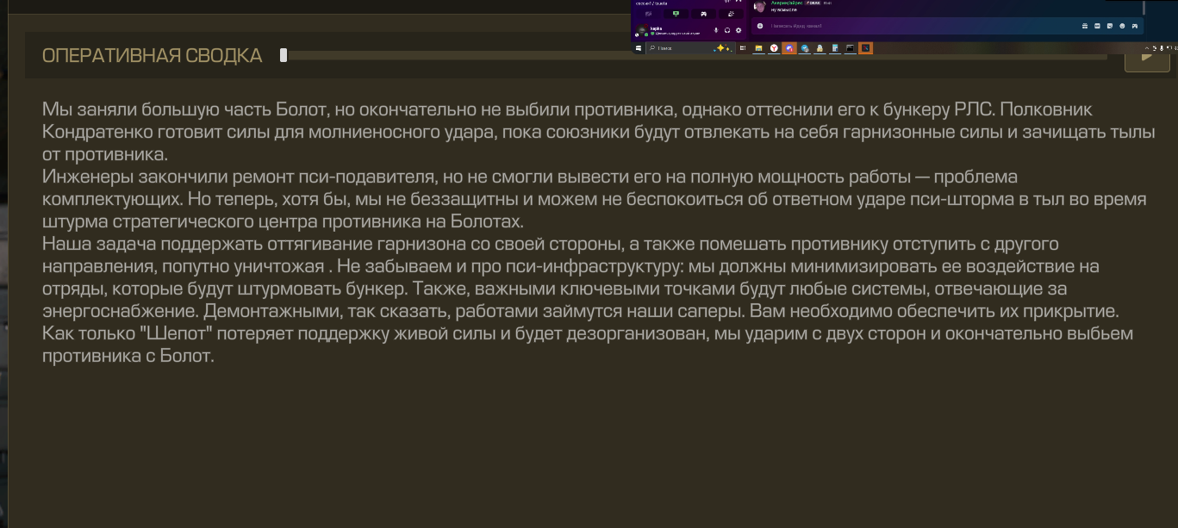Open the apps icon in Discord message bar
The image size is (1178, 528).
click(x=1135, y=26)
